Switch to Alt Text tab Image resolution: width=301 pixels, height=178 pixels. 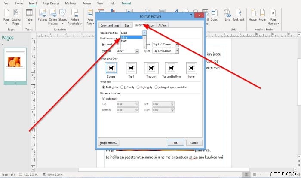163,25
